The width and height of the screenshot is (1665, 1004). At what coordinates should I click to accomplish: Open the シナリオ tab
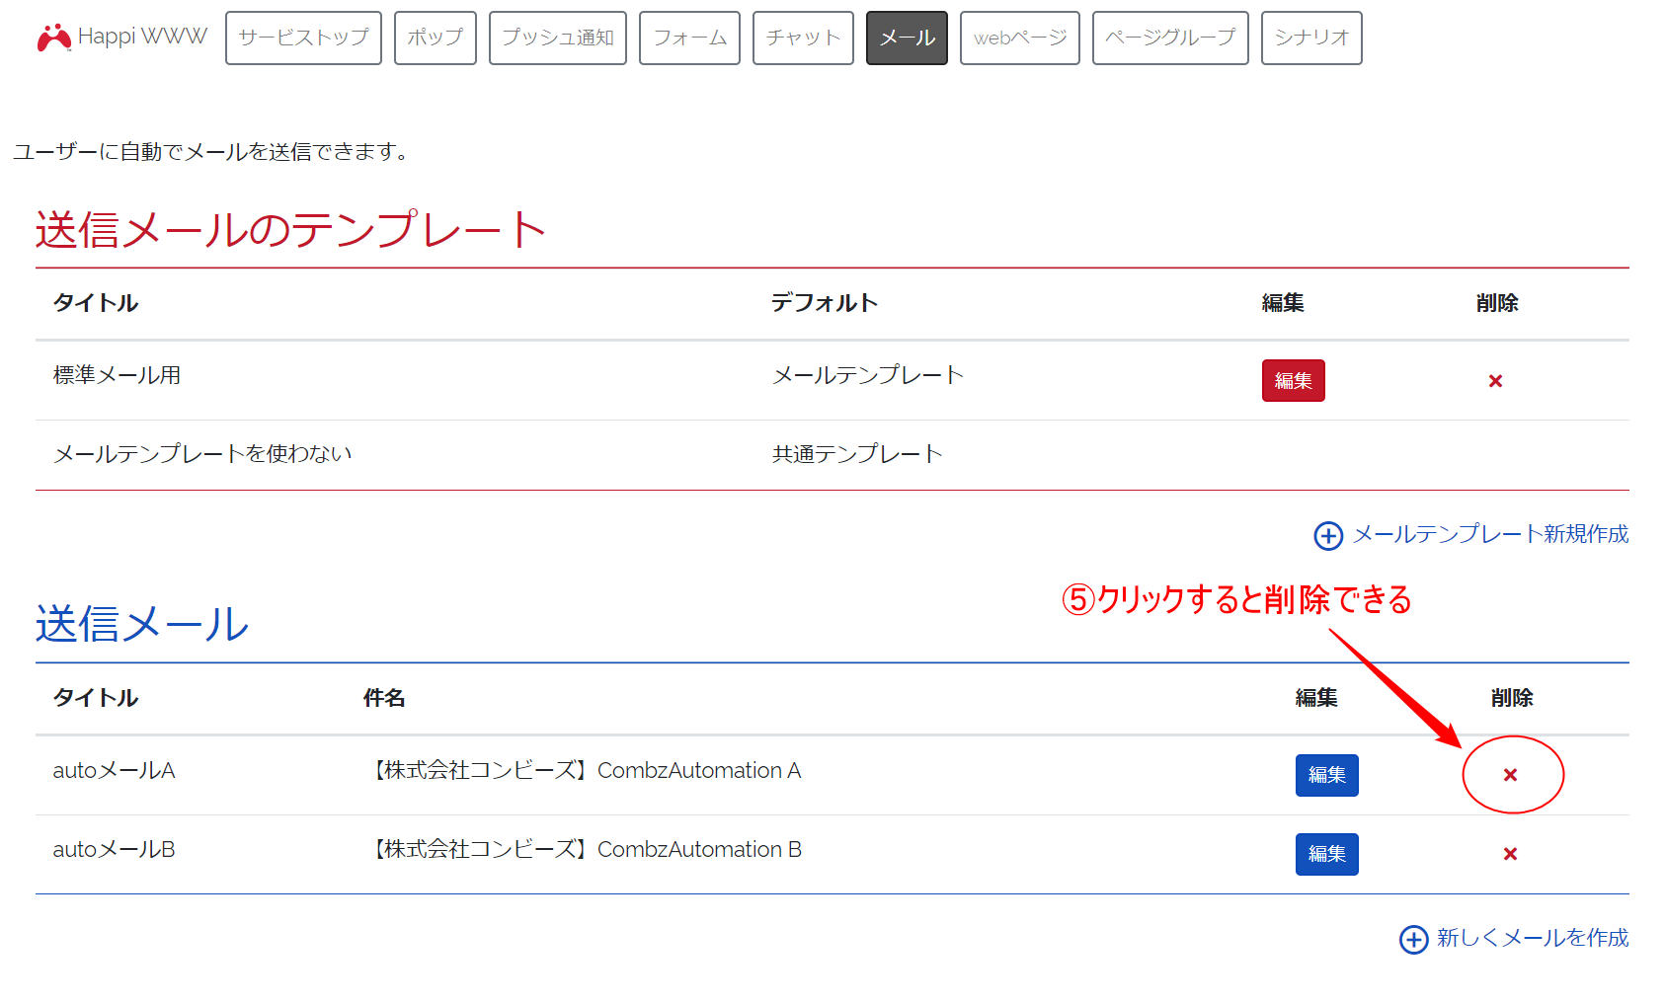[x=1311, y=38]
